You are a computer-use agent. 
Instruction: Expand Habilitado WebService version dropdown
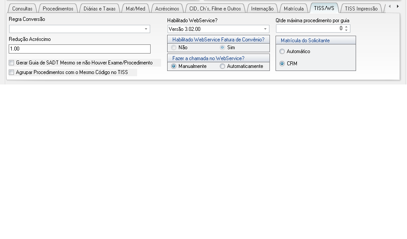(265, 29)
